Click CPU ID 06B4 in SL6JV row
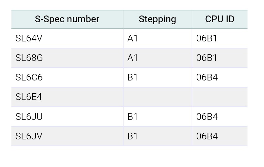The height and width of the screenshot is (167, 264). (x=207, y=136)
